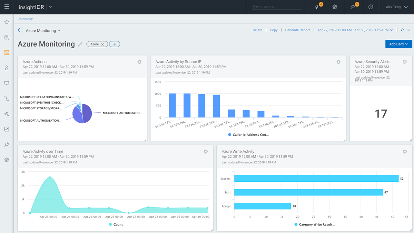Screen dimensions: 414x233
Task: Focus the Type to search field
Action: click(277, 7)
